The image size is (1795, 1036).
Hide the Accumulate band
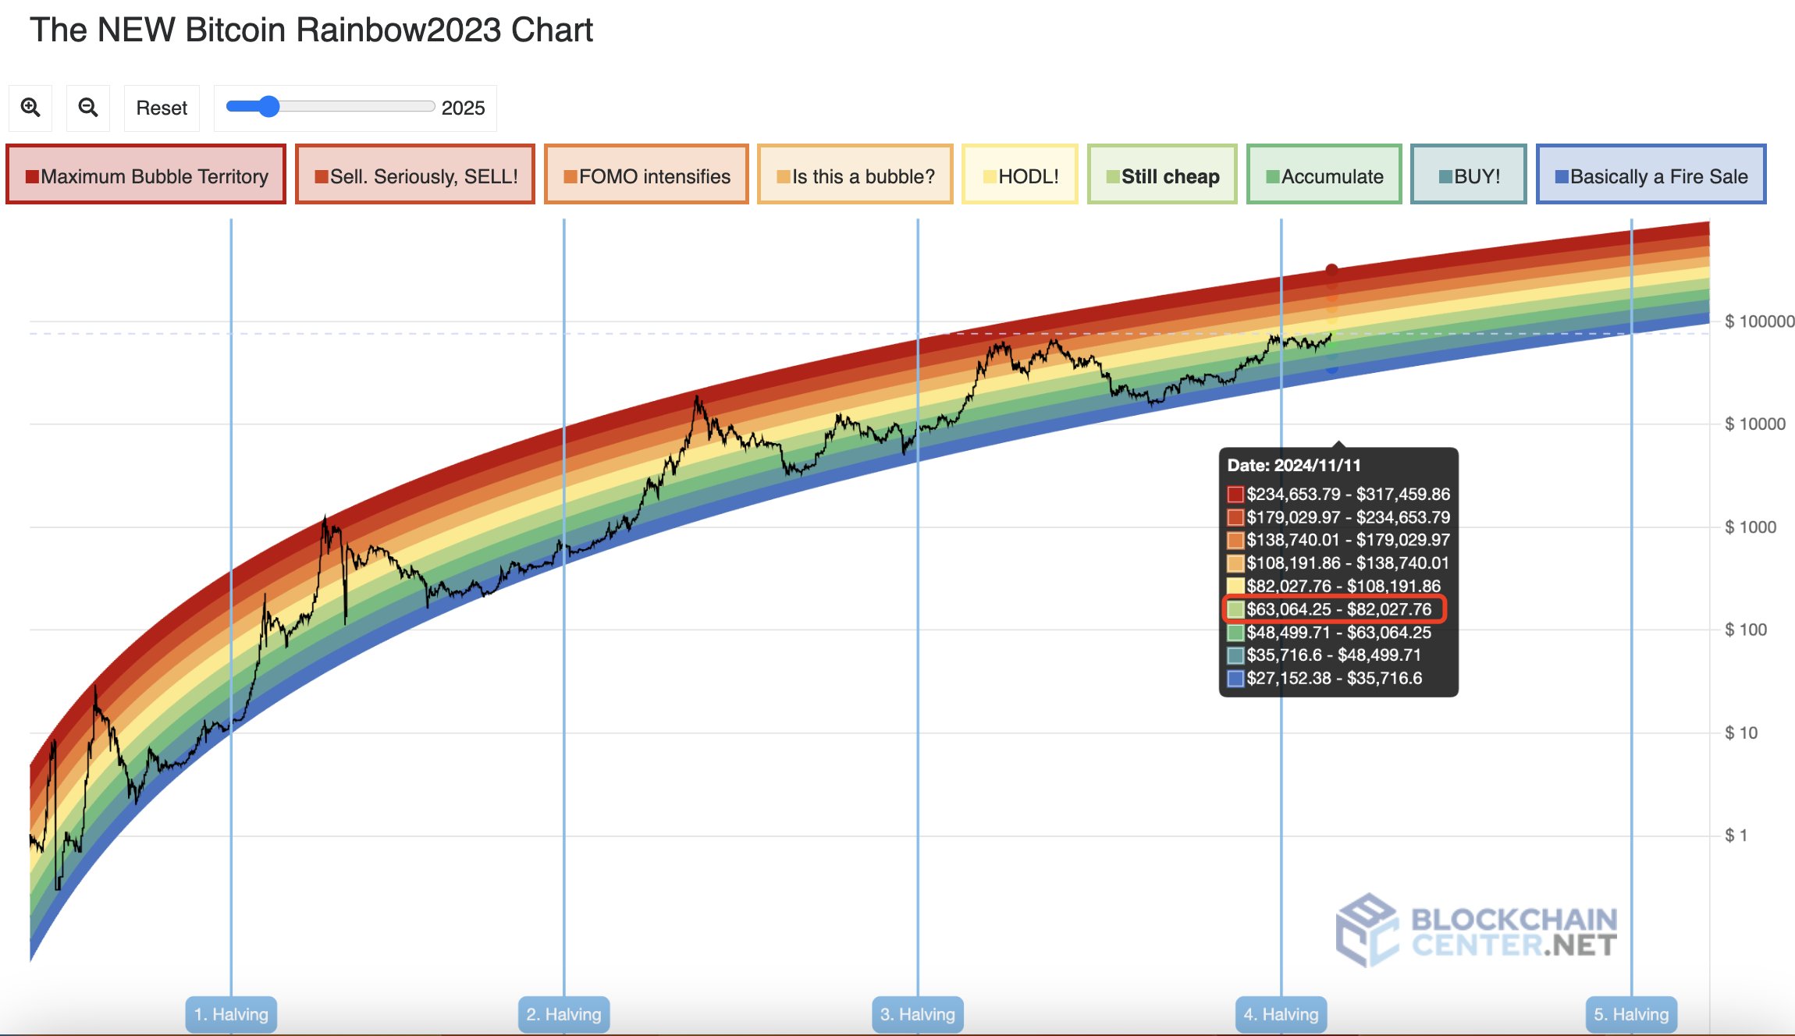point(1324,176)
